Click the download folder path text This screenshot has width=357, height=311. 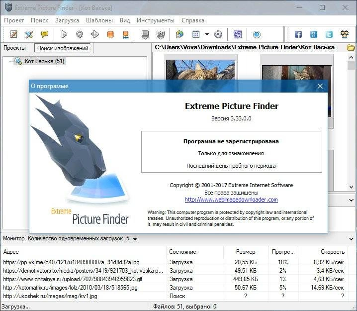(x=245, y=47)
